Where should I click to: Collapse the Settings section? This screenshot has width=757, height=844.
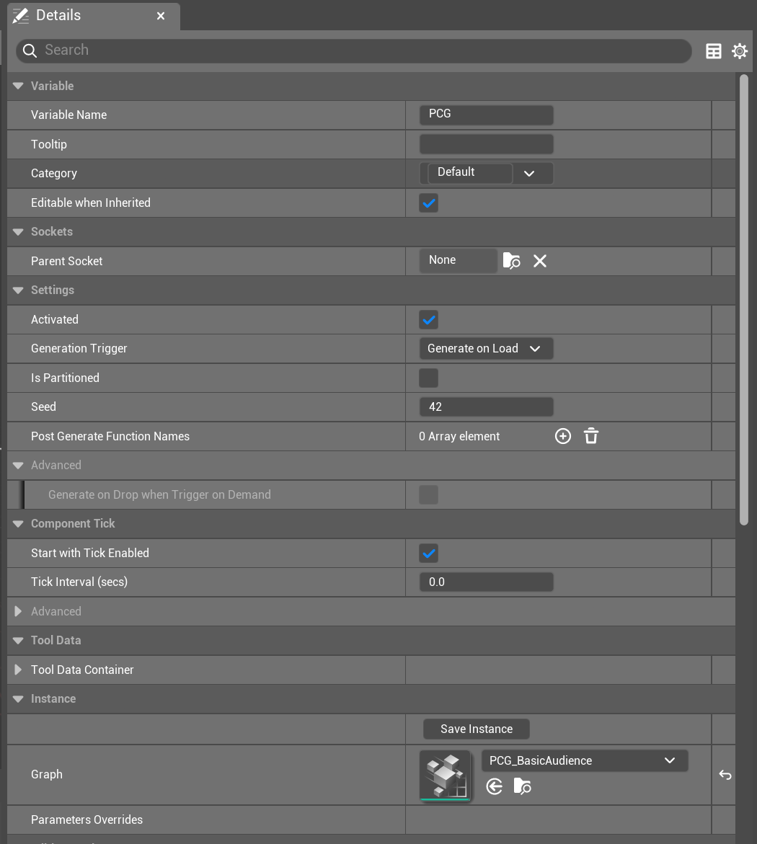(18, 290)
